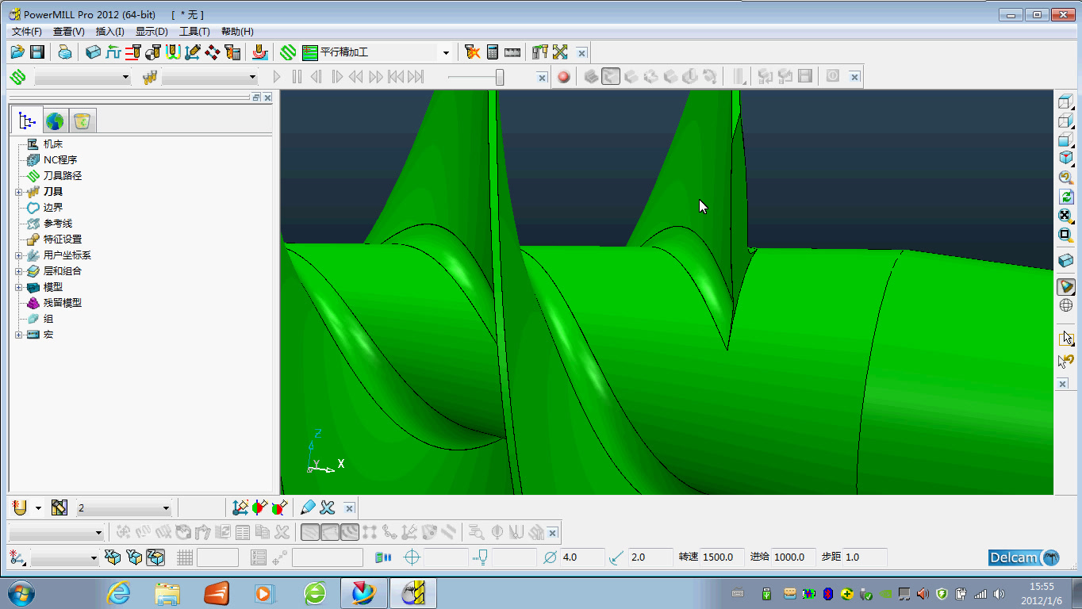Viewport: 1082px width, 609px height.
Task: Expand the 刀具 tree node
Action: pos(18,192)
